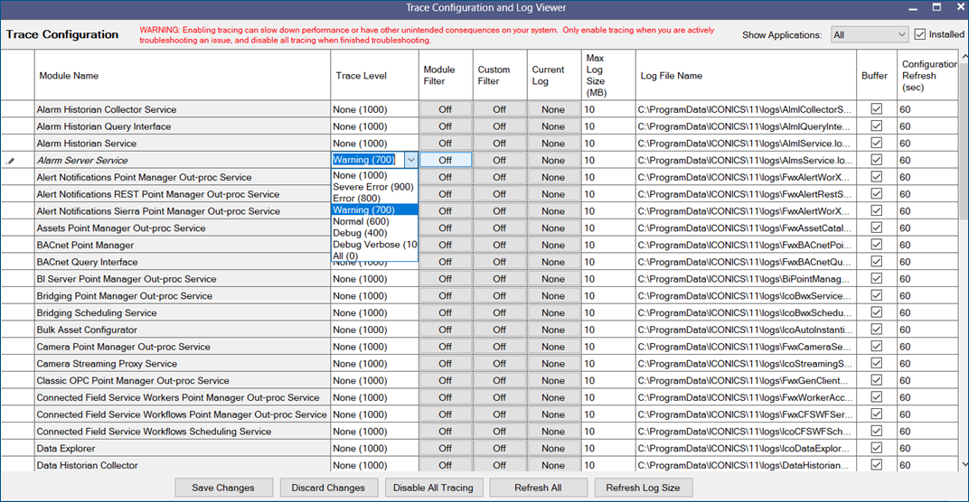Toggle Buffer checkbox for Bridging Scheduling Service
The height and width of the screenshot is (502, 969).
(x=876, y=312)
